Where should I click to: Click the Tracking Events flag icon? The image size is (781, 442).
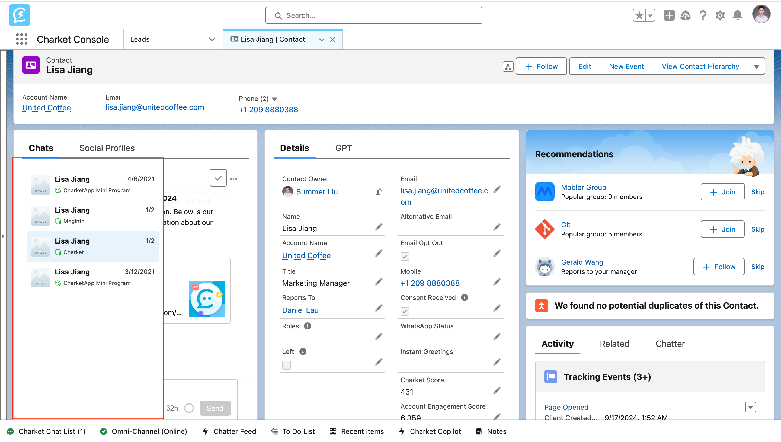(x=550, y=377)
